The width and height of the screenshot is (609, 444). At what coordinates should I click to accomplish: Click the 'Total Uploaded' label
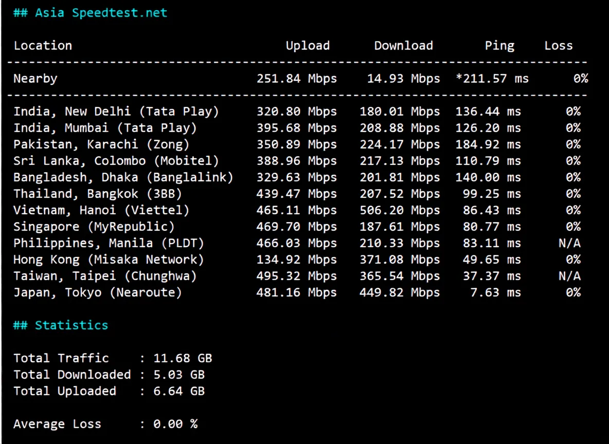[65, 391]
